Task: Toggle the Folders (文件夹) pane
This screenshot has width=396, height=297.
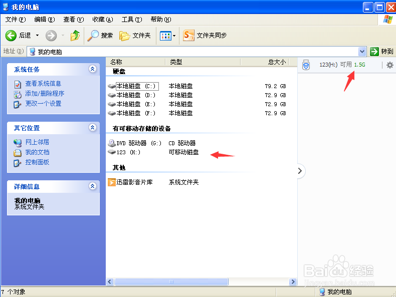Action: [135, 36]
